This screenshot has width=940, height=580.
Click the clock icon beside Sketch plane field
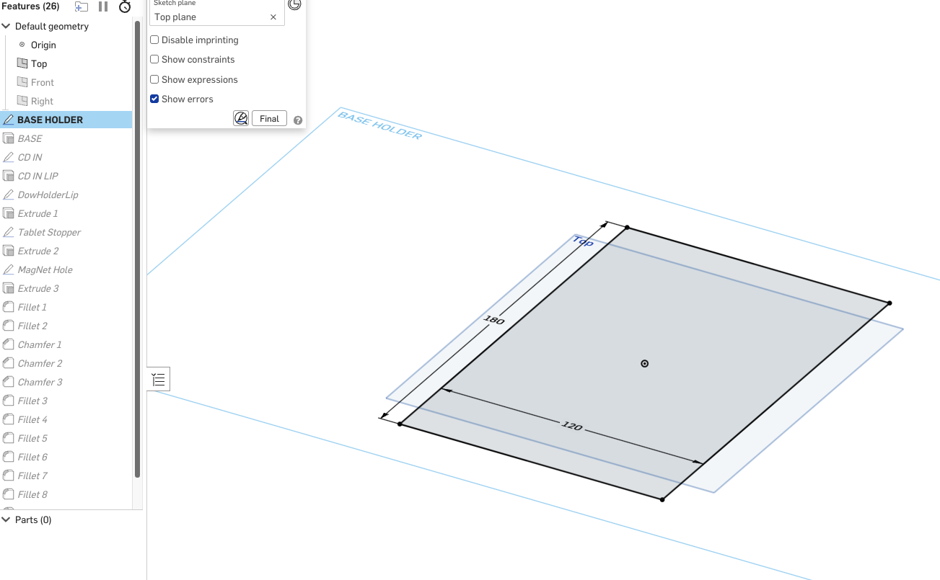click(294, 4)
